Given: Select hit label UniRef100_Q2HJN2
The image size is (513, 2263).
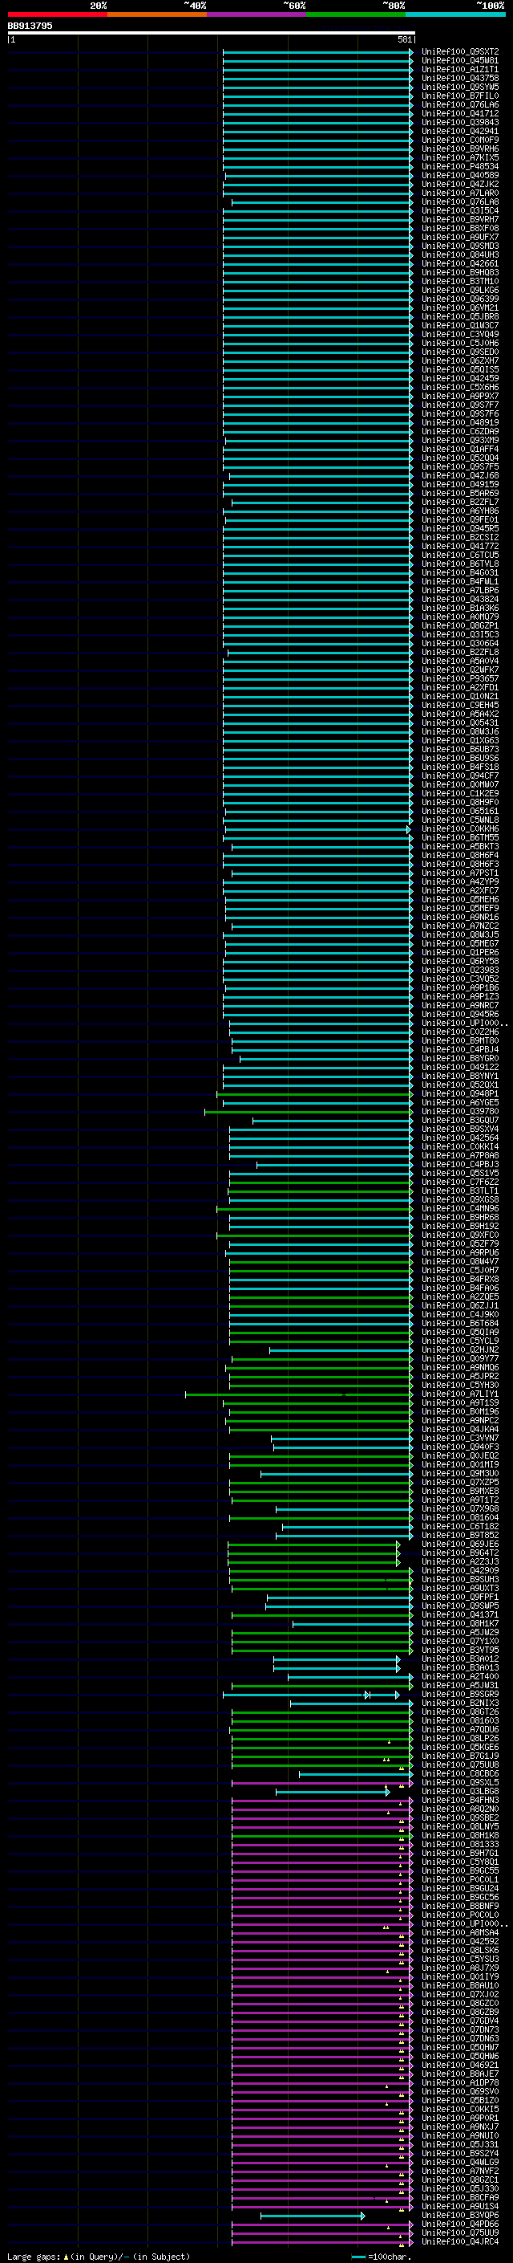Looking at the screenshot, I should click(x=459, y=1350).
